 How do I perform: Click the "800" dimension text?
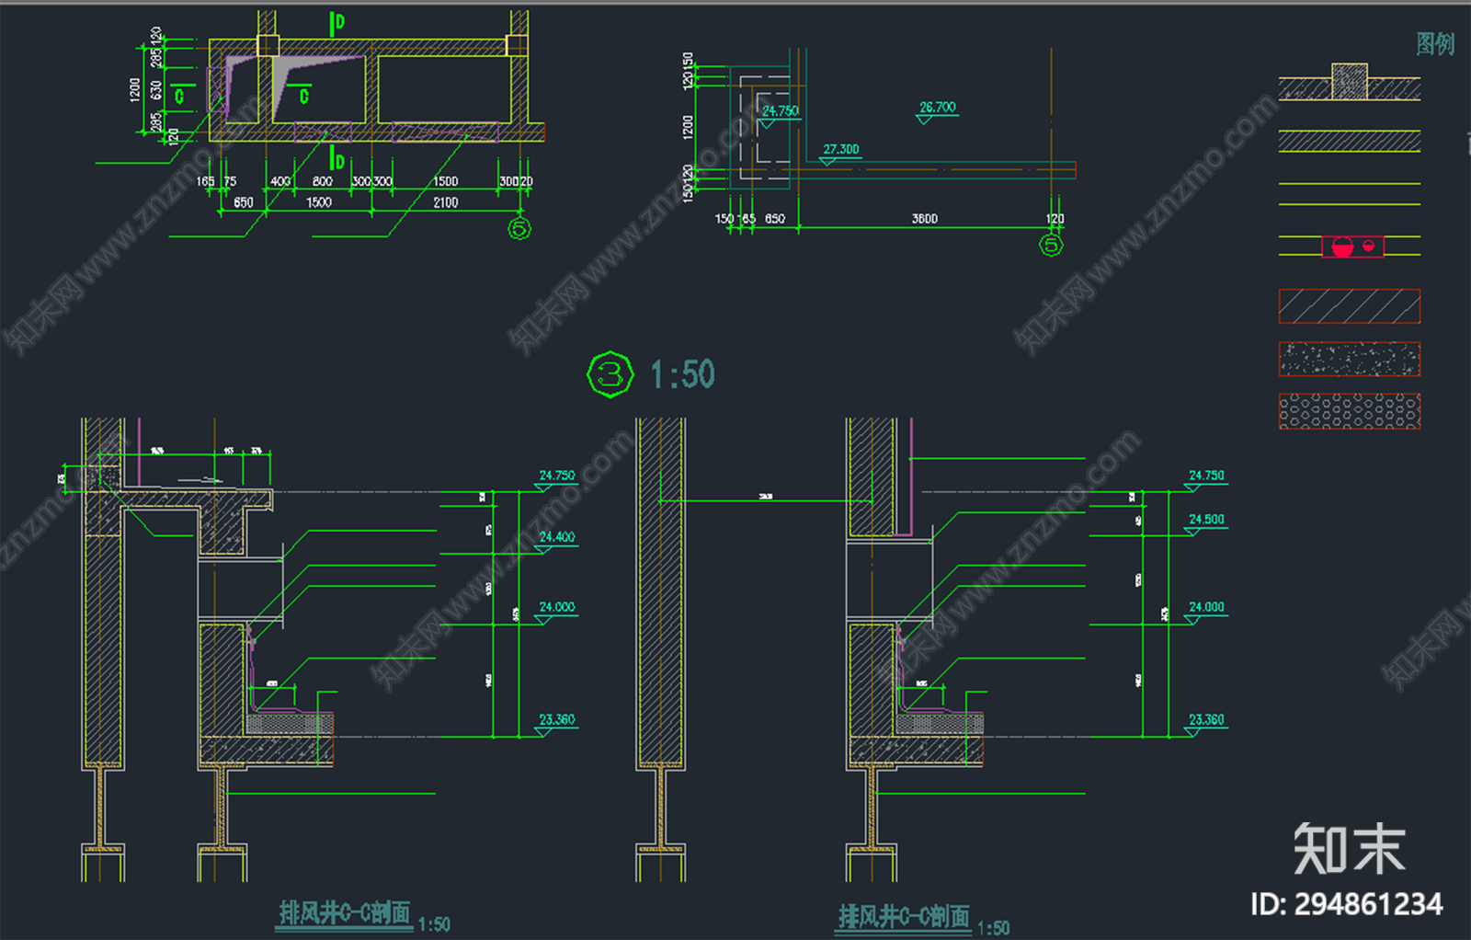click(323, 181)
